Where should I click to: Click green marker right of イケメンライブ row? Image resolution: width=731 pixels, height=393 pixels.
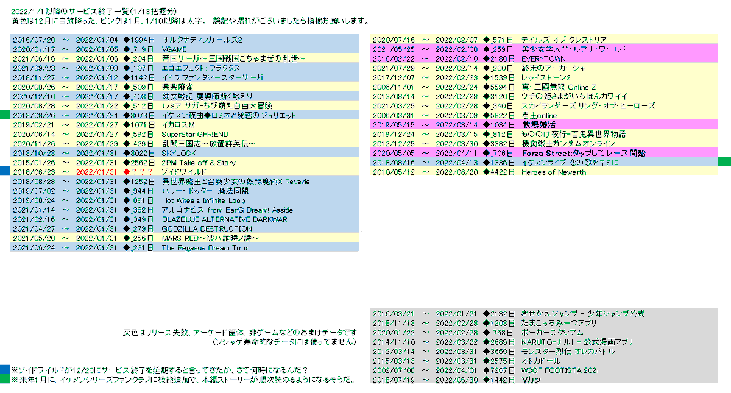(725, 161)
